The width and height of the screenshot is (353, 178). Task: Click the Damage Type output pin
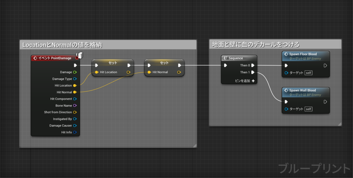click(x=75, y=79)
